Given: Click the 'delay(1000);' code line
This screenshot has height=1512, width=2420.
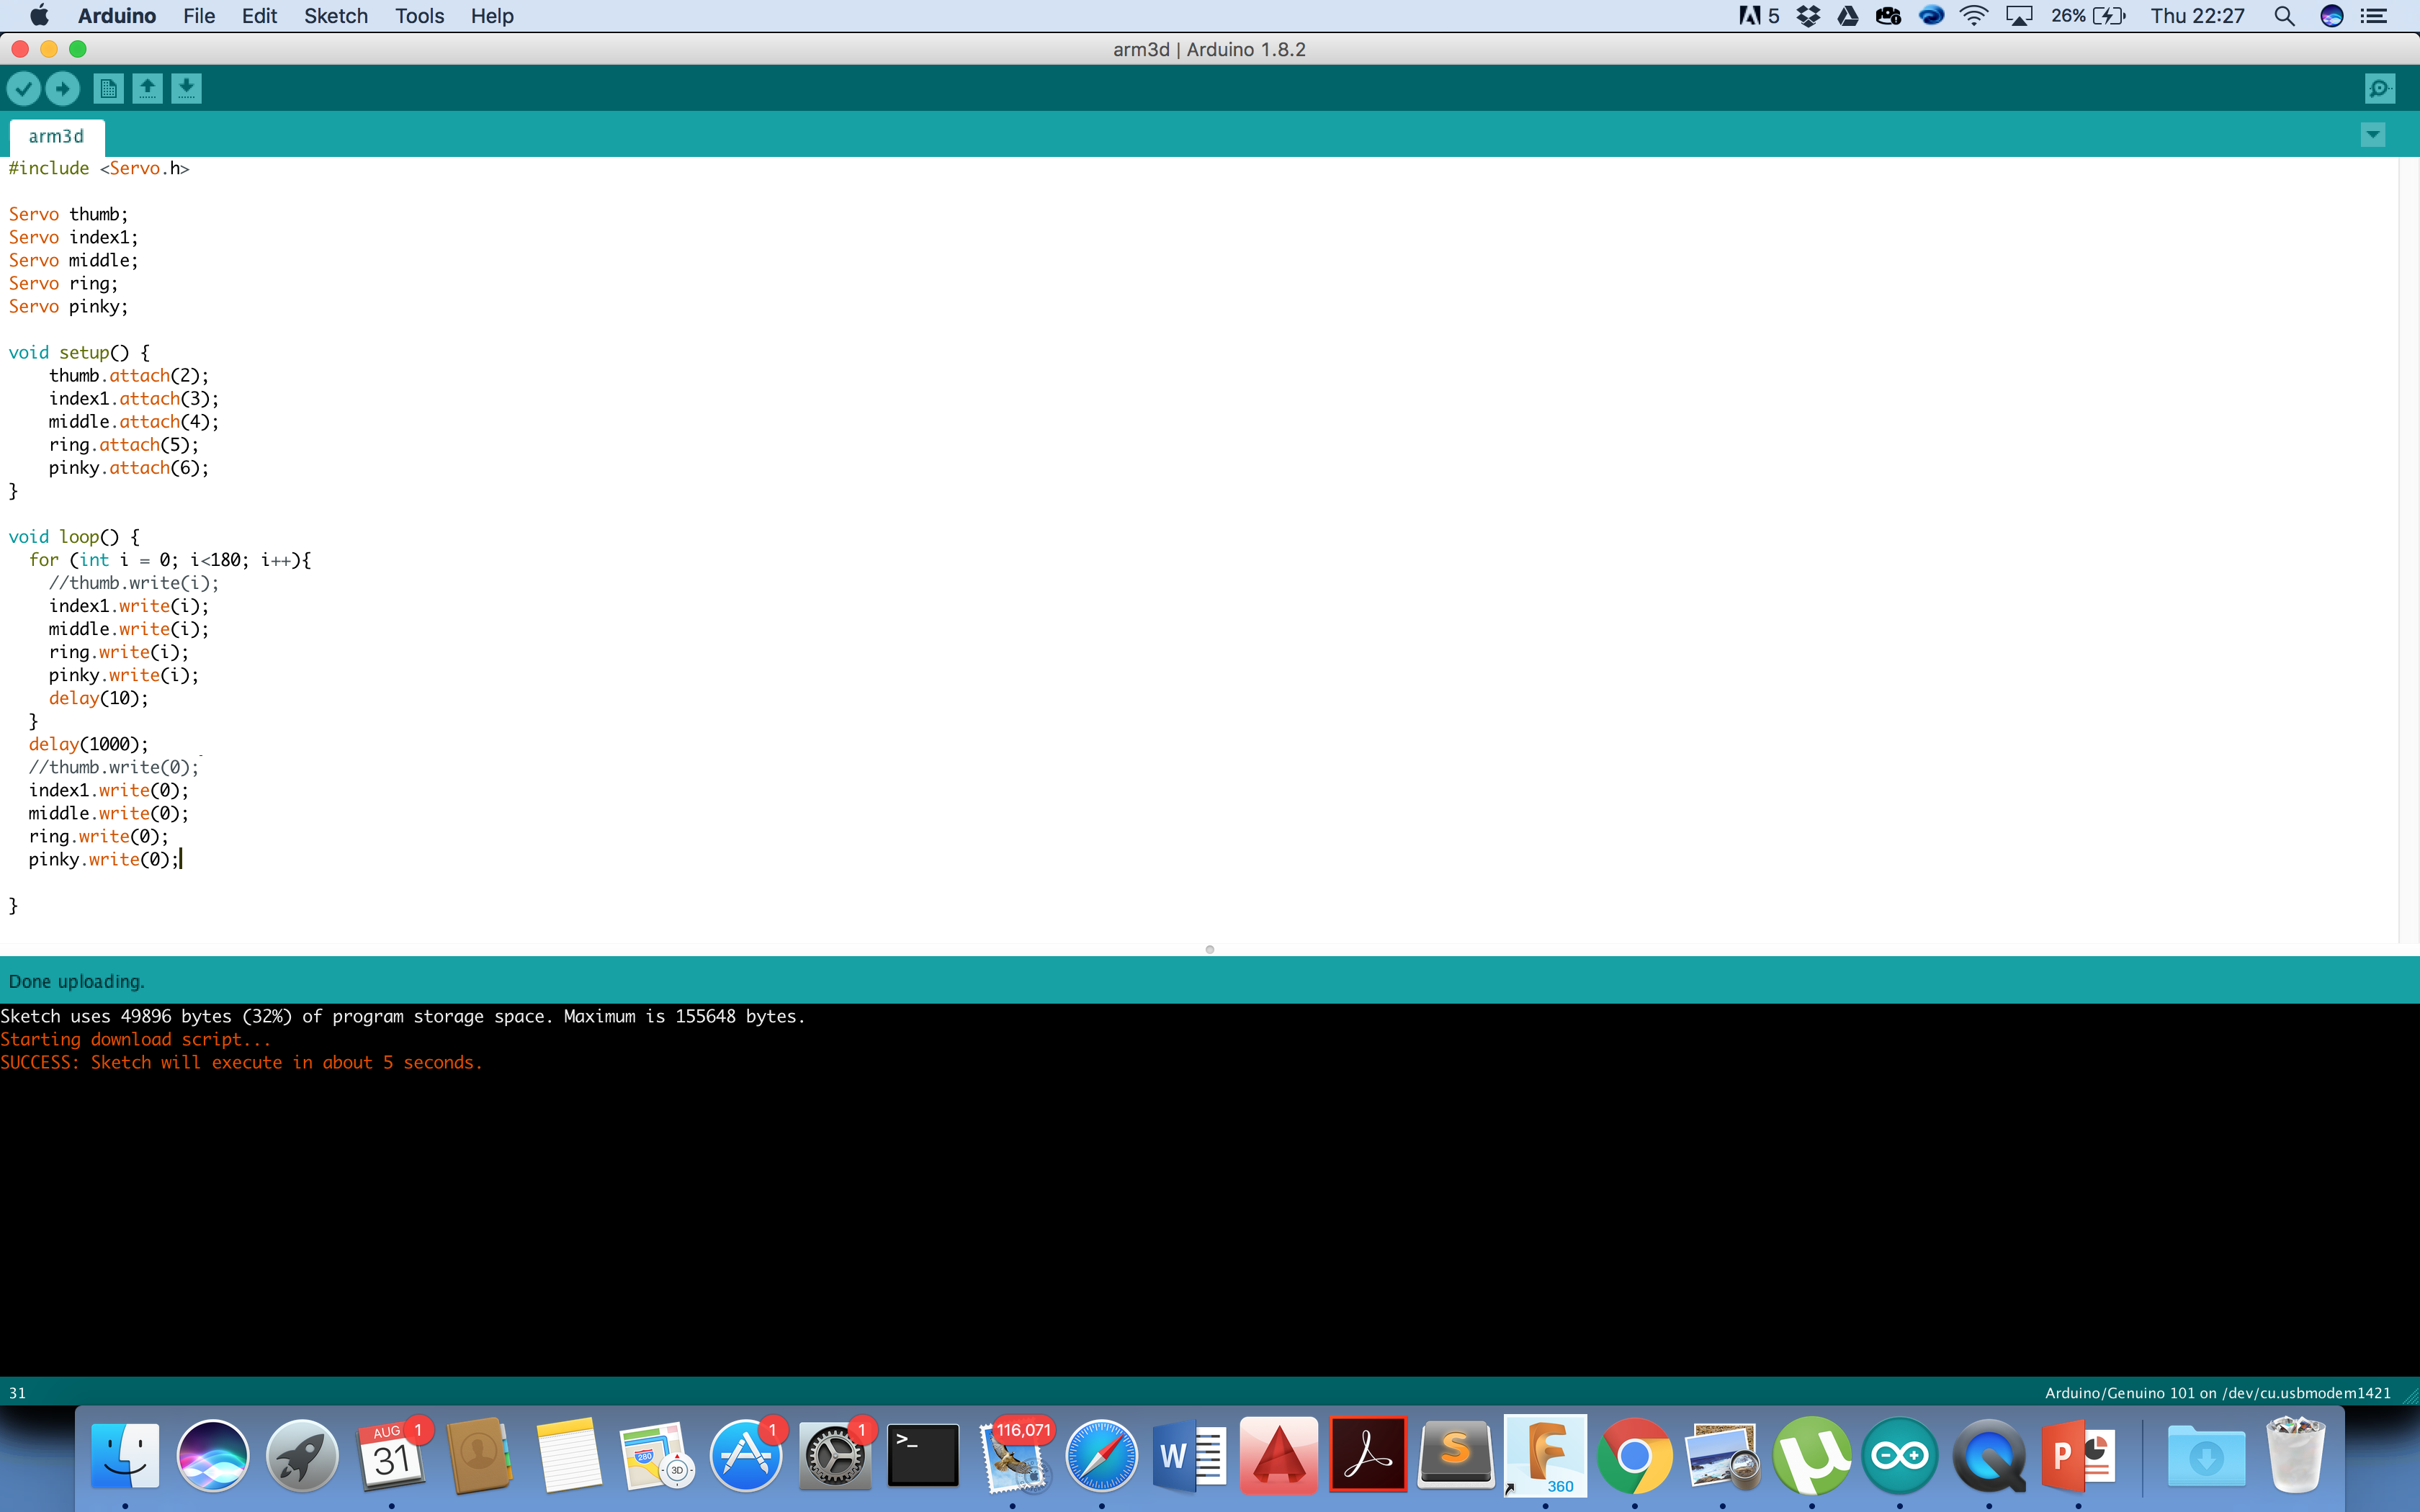Looking at the screenshot, I should pyautogui.click(x=88, y=744).
